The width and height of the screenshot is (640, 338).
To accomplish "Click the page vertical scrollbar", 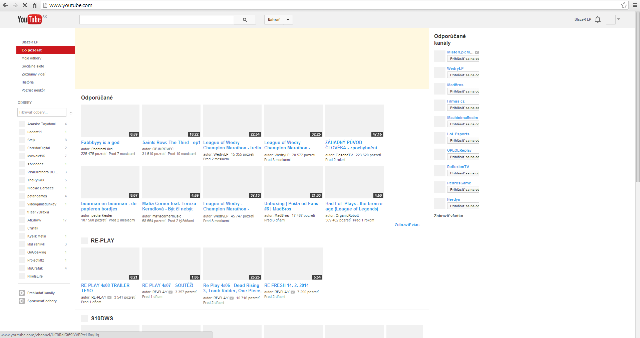I will [638, 97].
